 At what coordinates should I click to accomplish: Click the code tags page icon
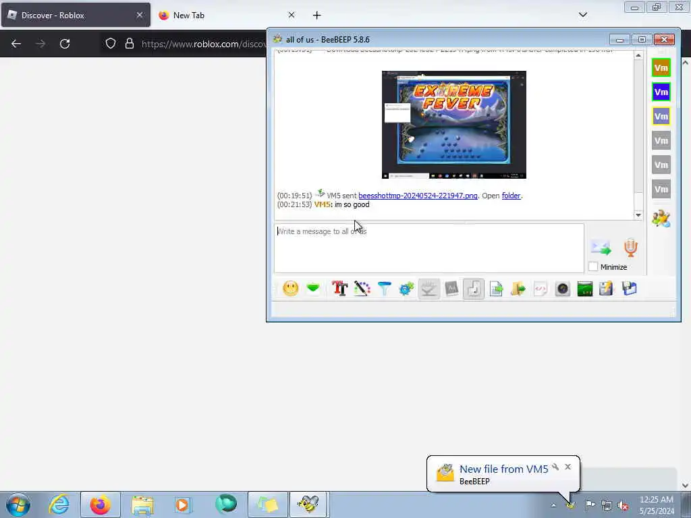click(541, 289)
